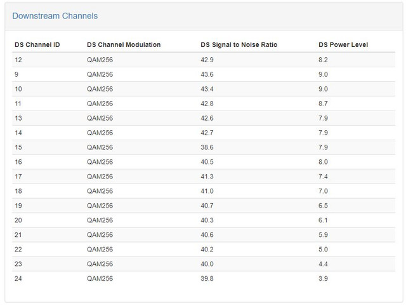This screenshot has height=308, width=406.
Task: Select SNR value 42.9
Action: (x=207, y=60)
